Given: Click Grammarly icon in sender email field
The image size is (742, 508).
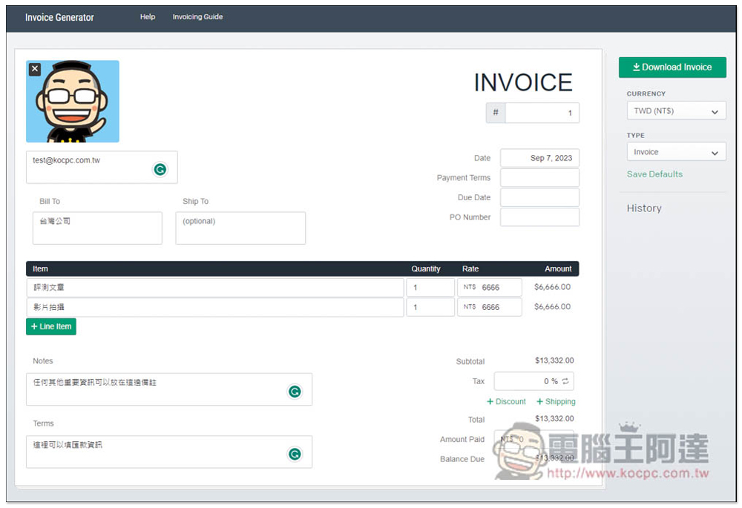Looking at the screenshot, I should tap(160, 169).
